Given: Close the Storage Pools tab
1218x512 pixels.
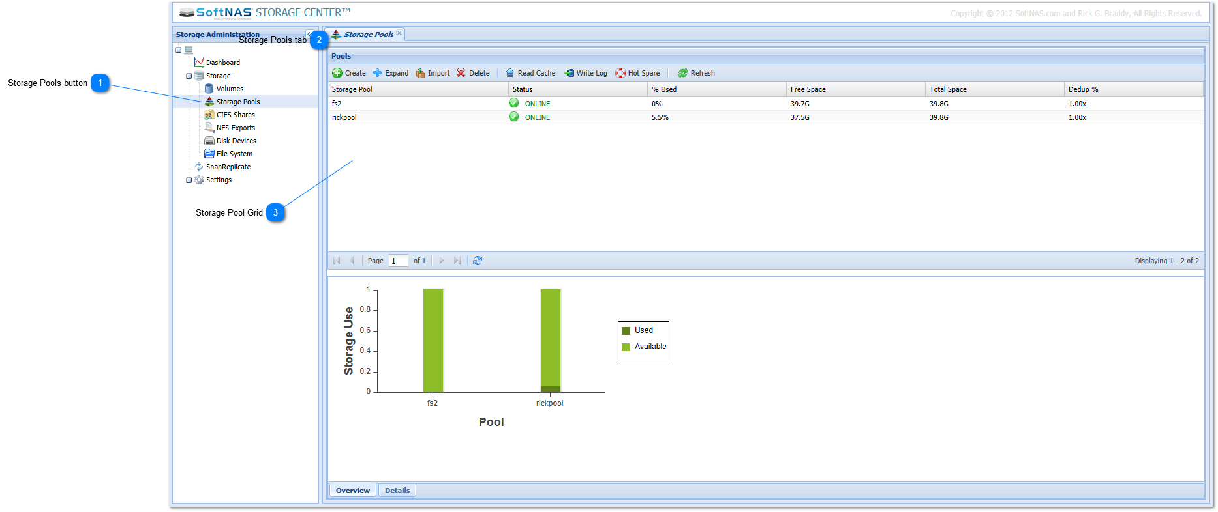Looking at the screenshot, I should pos(400,33).
